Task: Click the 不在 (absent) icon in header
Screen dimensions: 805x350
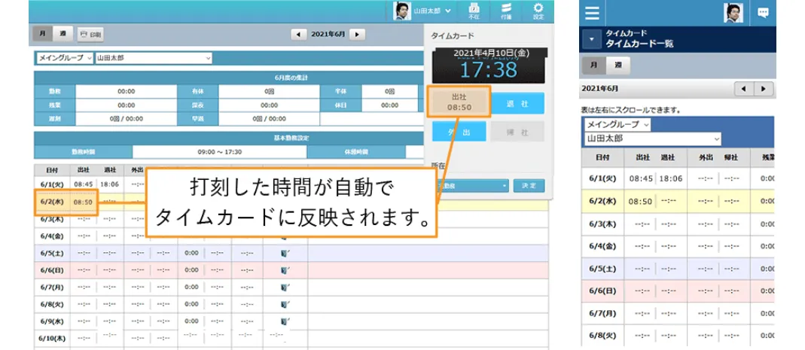Action: point(473,11)
